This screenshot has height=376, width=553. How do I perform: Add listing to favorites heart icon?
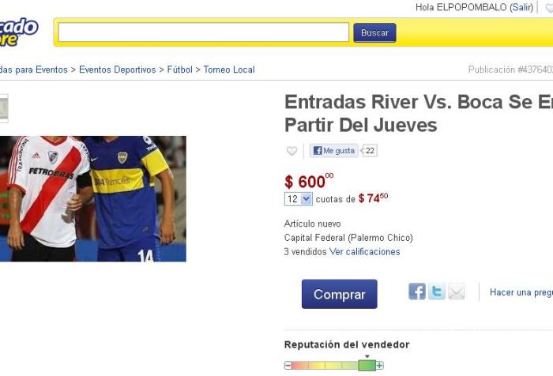point(292,151)
